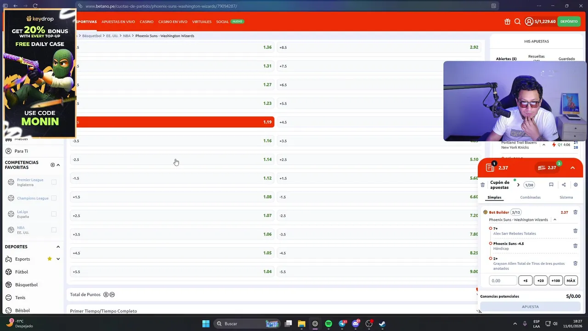This screenshot has width=588, height=331.
Task: Open the Guardado bets tab
Action: pyautogui.click(x=566, y=59)
